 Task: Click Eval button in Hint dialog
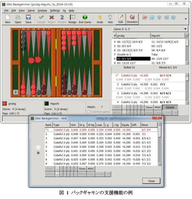pyautogui.click(x=50, y=169)
